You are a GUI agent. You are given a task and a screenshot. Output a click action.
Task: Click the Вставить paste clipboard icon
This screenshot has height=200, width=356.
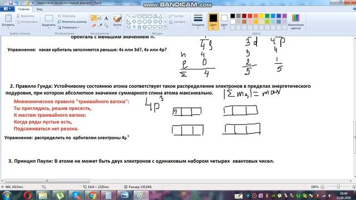(x=8, y=18)
